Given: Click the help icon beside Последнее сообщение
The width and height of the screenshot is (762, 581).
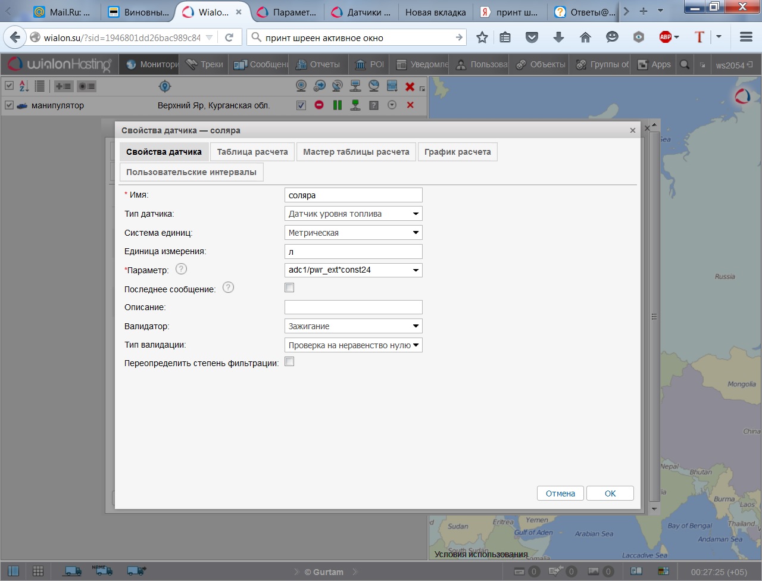Looking at the screenshot, I should pyautogui.click(x=228, y=288).
